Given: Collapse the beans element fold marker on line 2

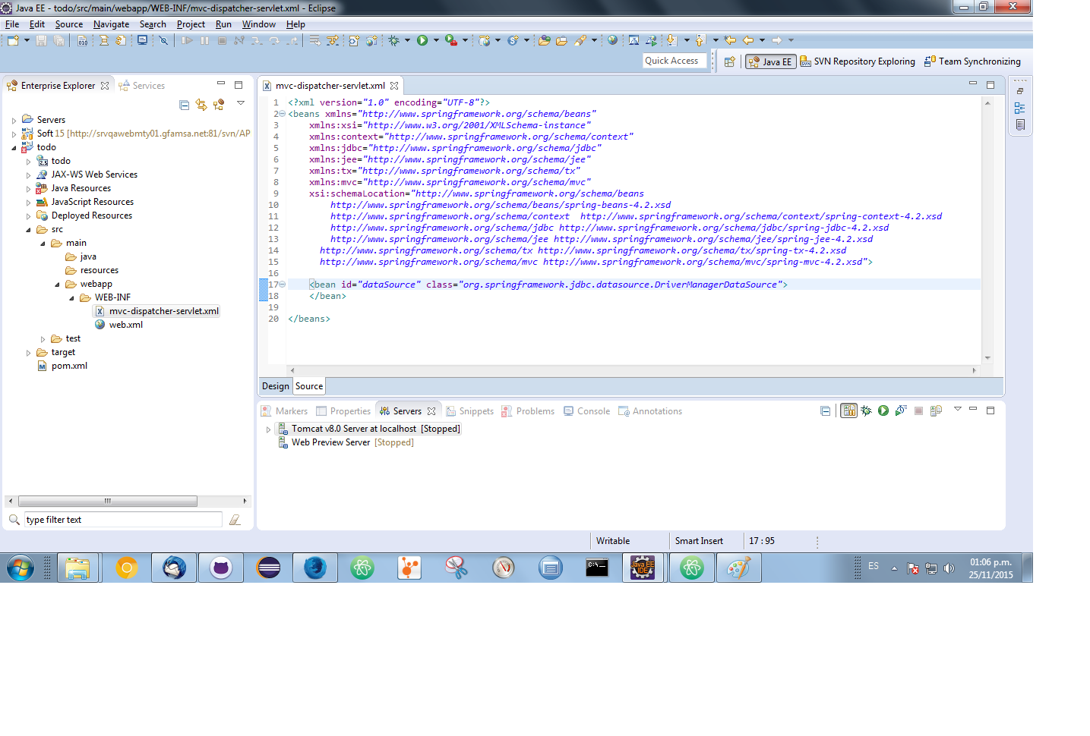Looking at the screenshot, I should pyautogui.click(x=282, y=114).
